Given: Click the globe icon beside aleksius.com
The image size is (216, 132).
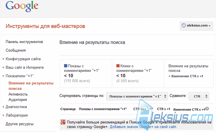Looking at the screenshot, I should click(184, 26).
